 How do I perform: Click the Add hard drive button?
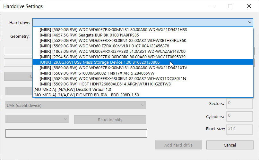[x=178, y=145]
